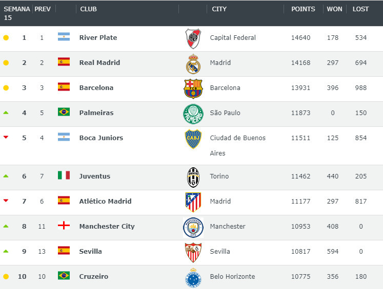Click the Brazil flag beside Palmeiras
The image size is (383, 289).
64,112
